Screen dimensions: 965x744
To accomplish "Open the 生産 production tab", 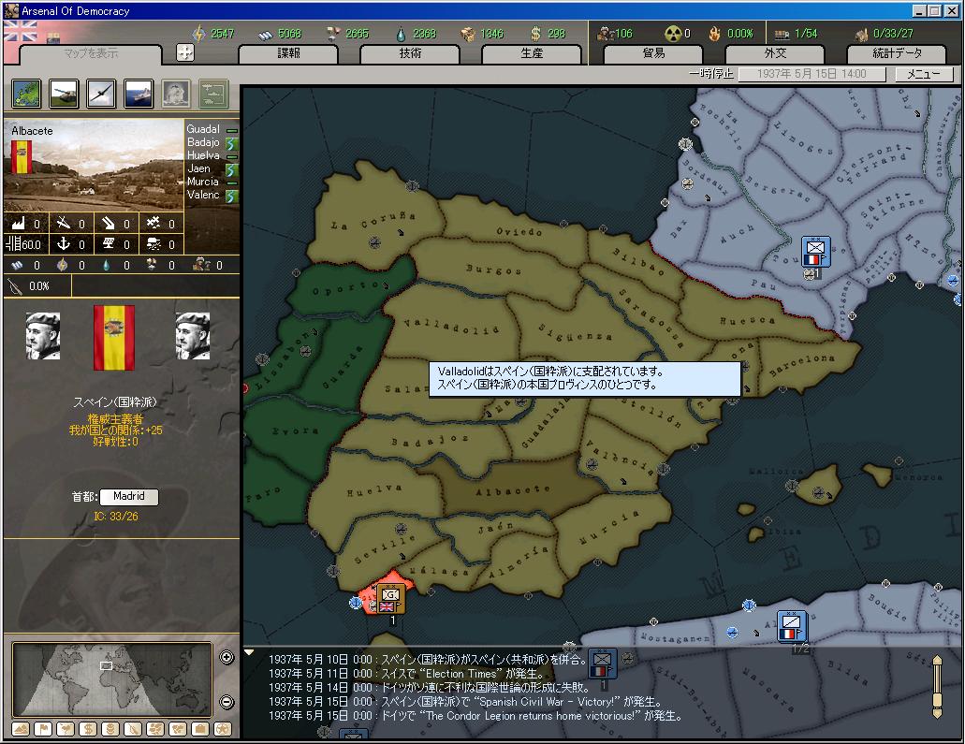I will [x=532, y=53].
